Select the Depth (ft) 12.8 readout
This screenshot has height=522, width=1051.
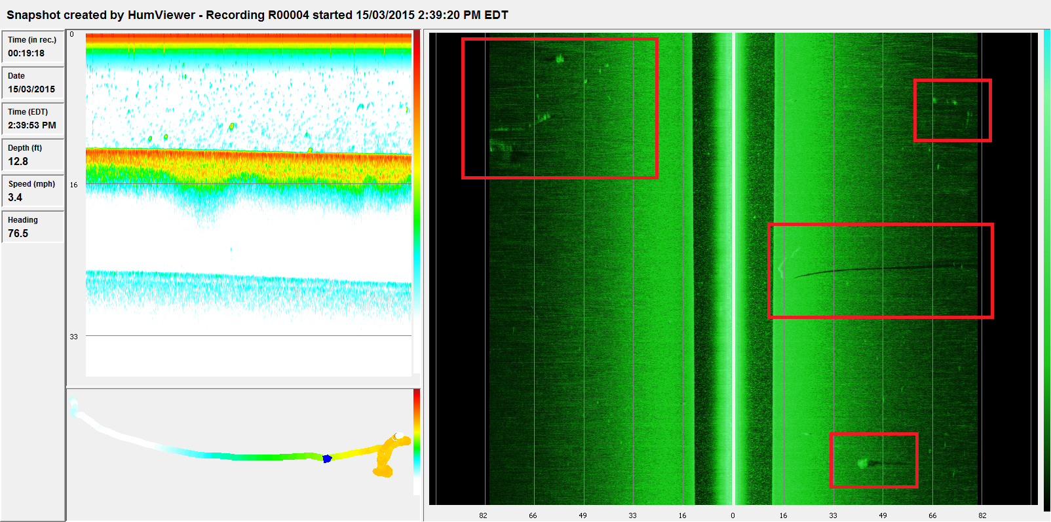pos(33,155)
